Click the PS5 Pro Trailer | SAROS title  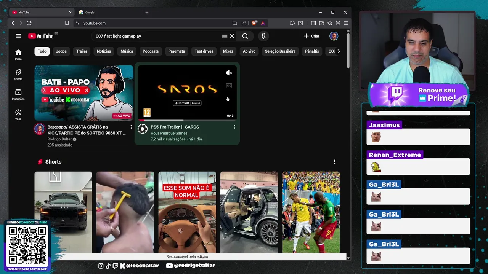pyautogui.click(x=175, y=127)
